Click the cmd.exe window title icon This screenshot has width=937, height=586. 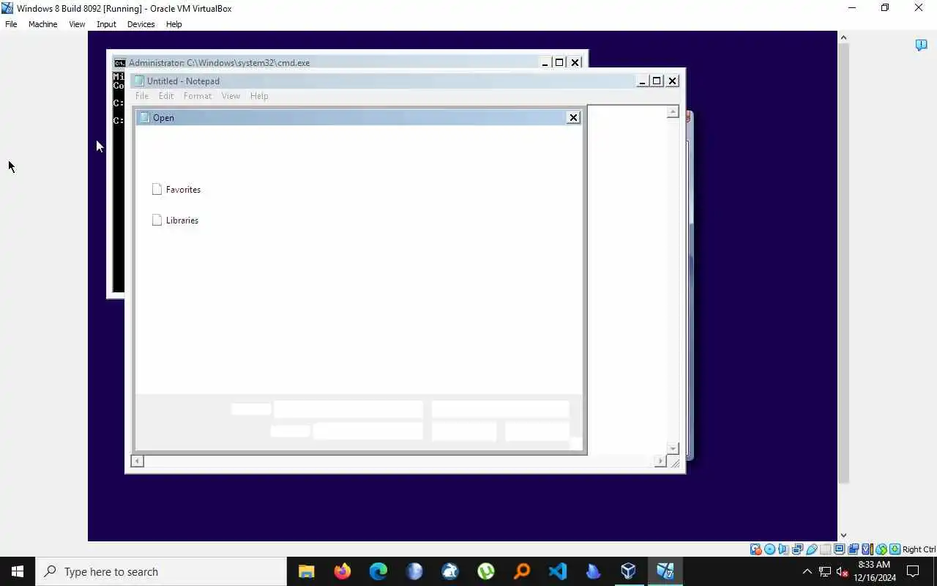click(120, 63)
